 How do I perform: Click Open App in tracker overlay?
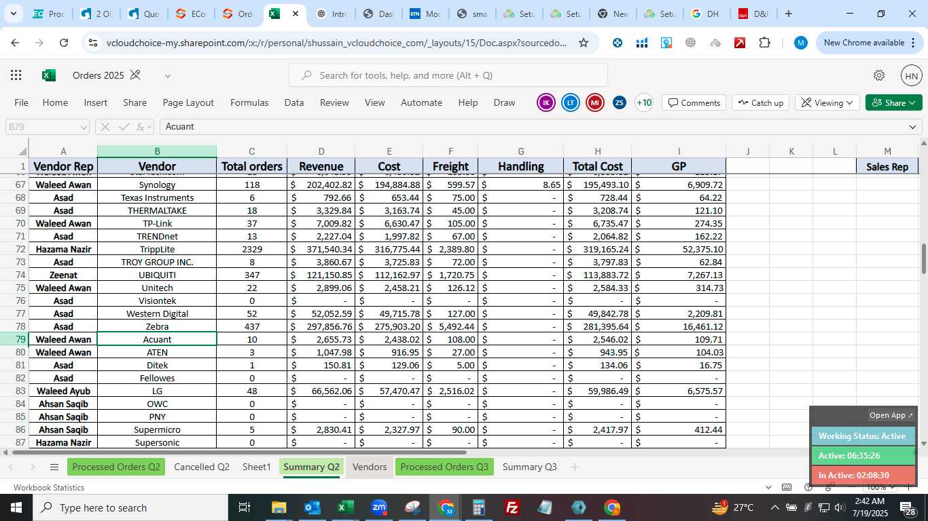pyautogui.click(x=891, y=415)
